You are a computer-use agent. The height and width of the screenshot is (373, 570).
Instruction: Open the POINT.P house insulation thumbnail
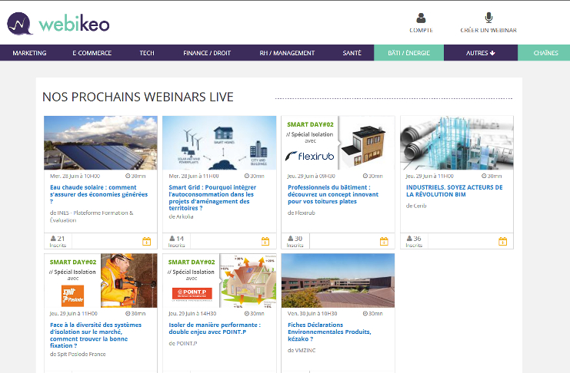[x=219, y=280]
